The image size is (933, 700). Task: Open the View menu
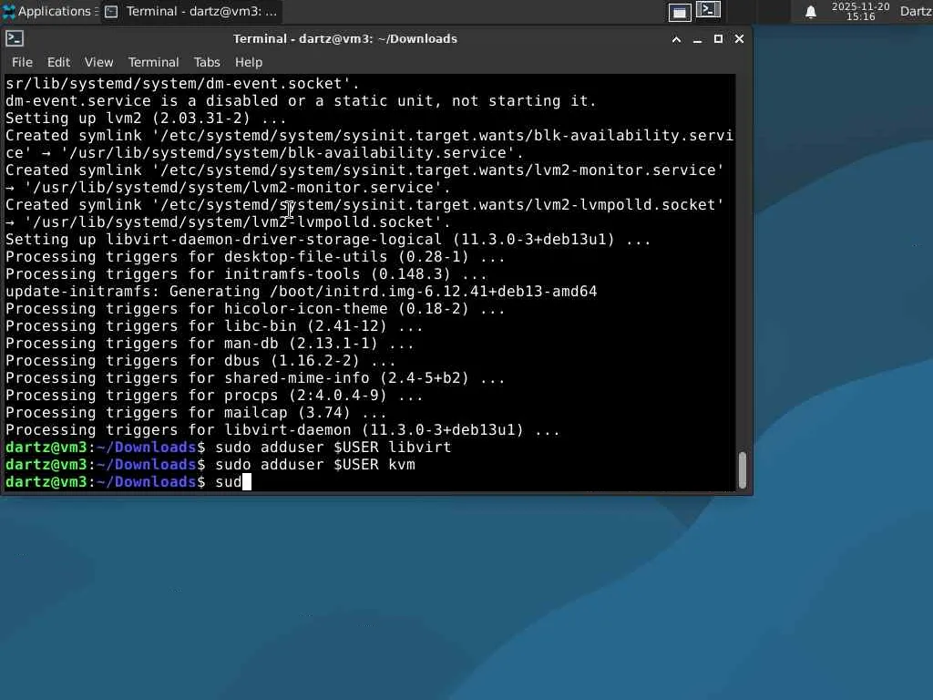98,62
